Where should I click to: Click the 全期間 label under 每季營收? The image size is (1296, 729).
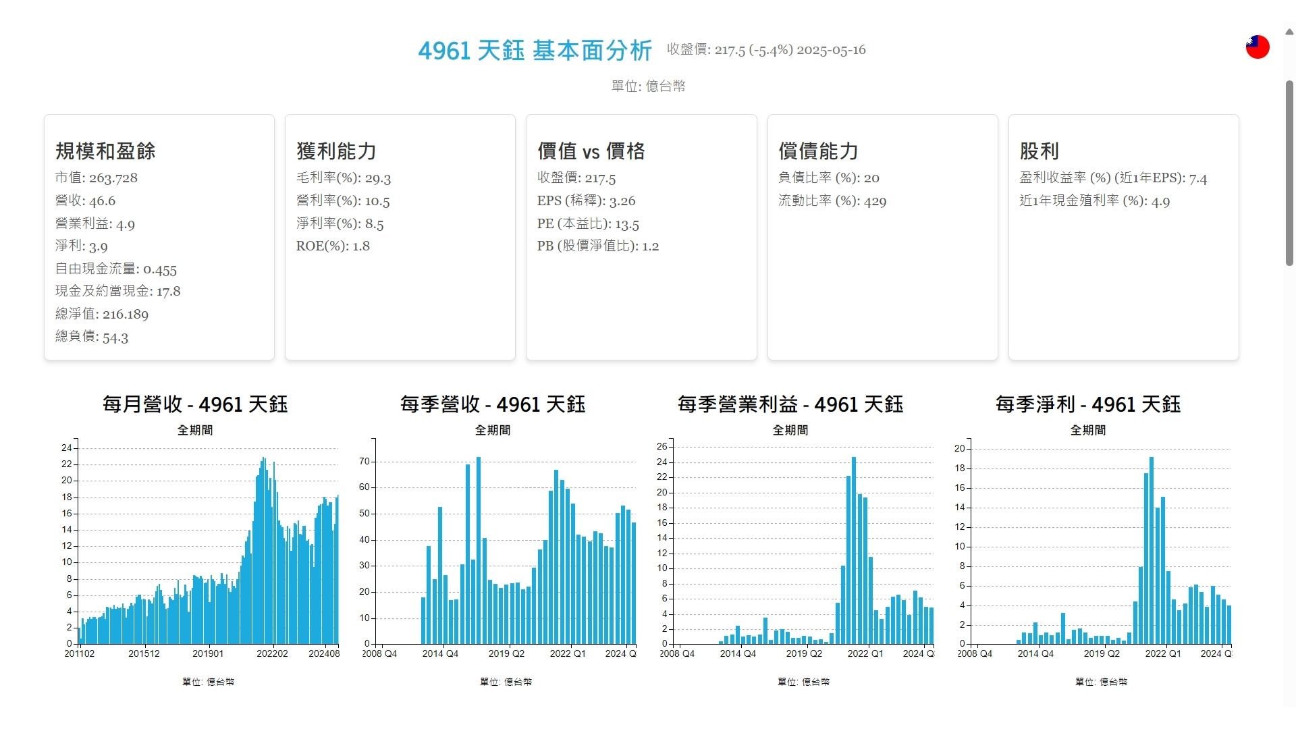[493, 430]
